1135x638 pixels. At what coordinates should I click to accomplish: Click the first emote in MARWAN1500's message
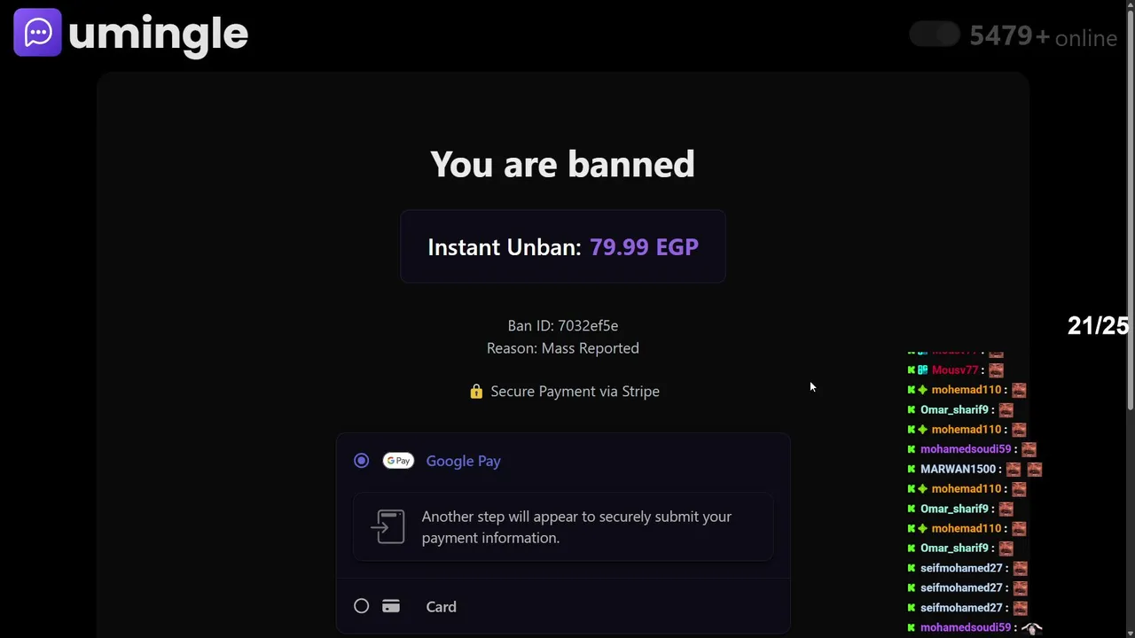[x=1014, y=469]
